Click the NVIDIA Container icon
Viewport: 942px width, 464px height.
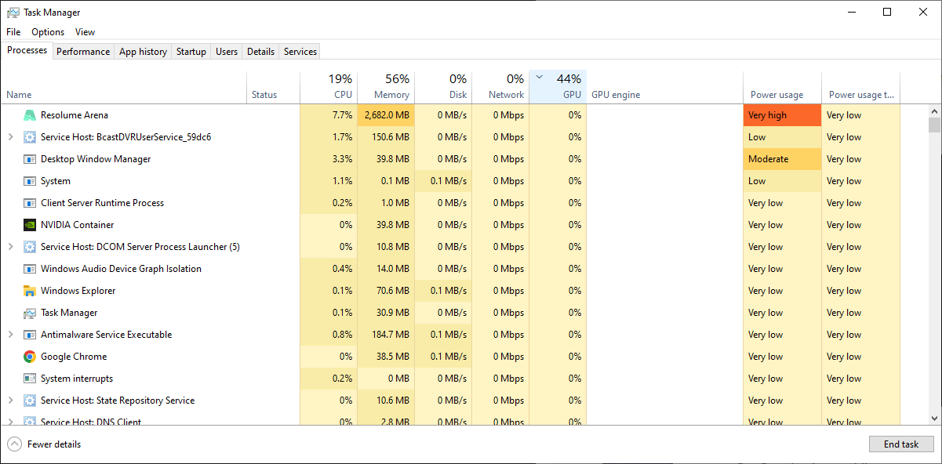click(30, 225)
